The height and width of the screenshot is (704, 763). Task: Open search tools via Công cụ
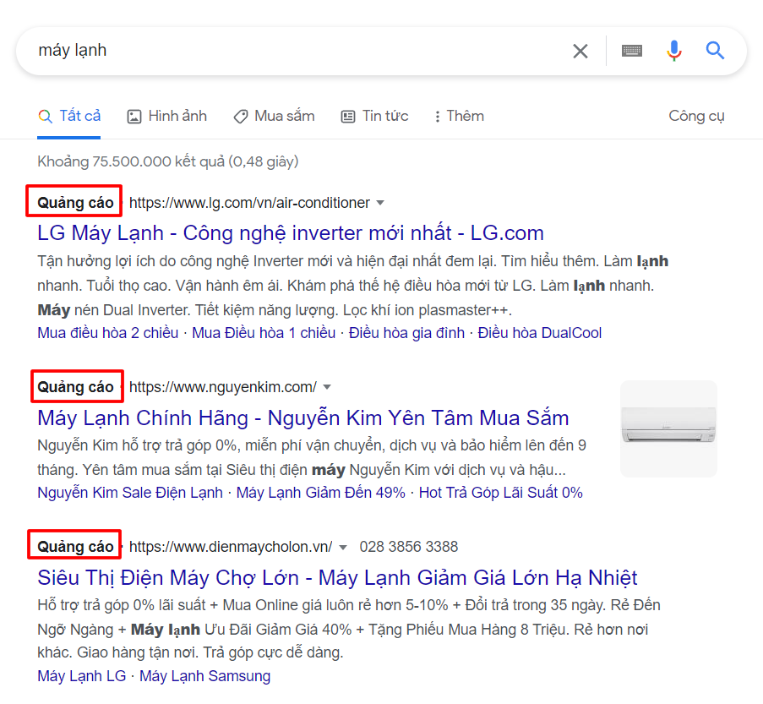(695, 116)
